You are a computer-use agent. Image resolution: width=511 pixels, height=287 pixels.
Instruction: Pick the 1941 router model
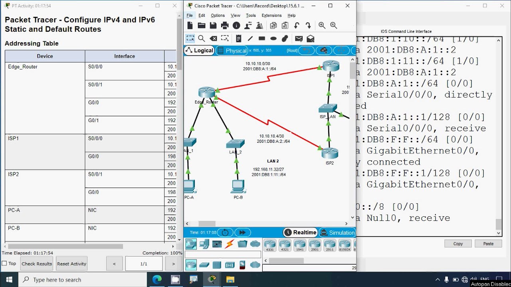click(300, 246)
